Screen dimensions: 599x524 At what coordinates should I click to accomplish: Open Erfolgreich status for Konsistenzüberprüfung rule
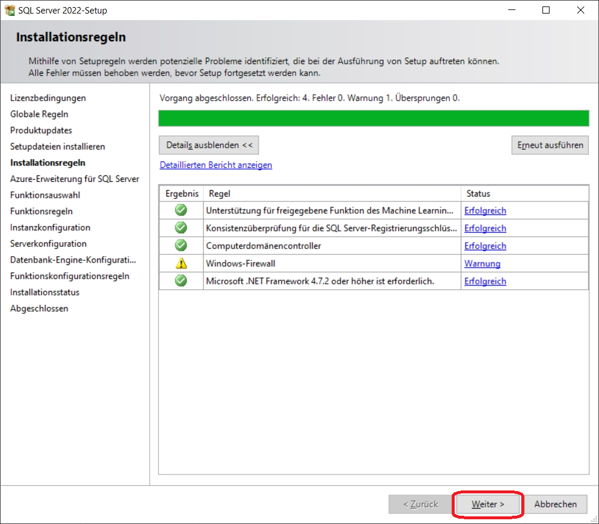tap(485, 228)
